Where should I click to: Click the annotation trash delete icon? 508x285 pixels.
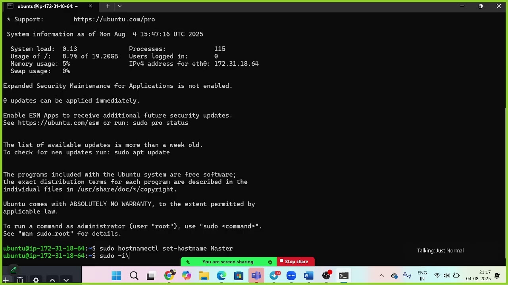point(20,280)
